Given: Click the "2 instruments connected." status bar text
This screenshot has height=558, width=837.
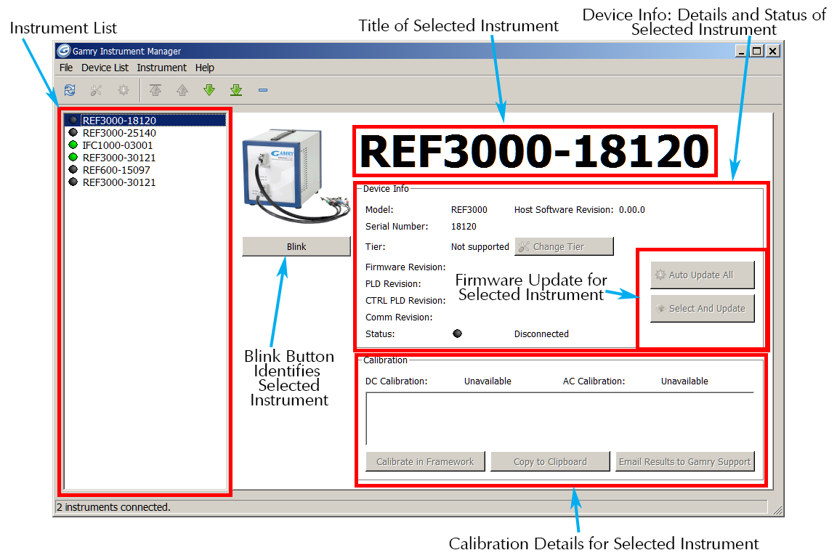Looking at the screenshot, I should (x=113, y=507).
